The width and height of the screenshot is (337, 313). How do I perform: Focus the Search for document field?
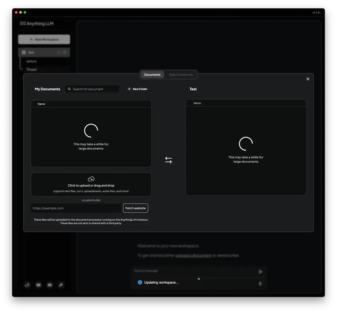pyautogui.click(x=92, y=89)
